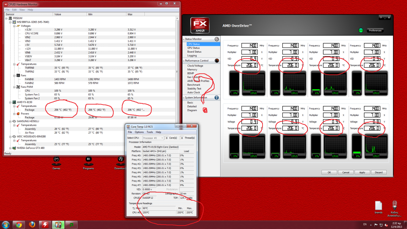The image size is (407, 229).
Task: Click the AMD FX processor logo
Action: click(x=200, y=25)
